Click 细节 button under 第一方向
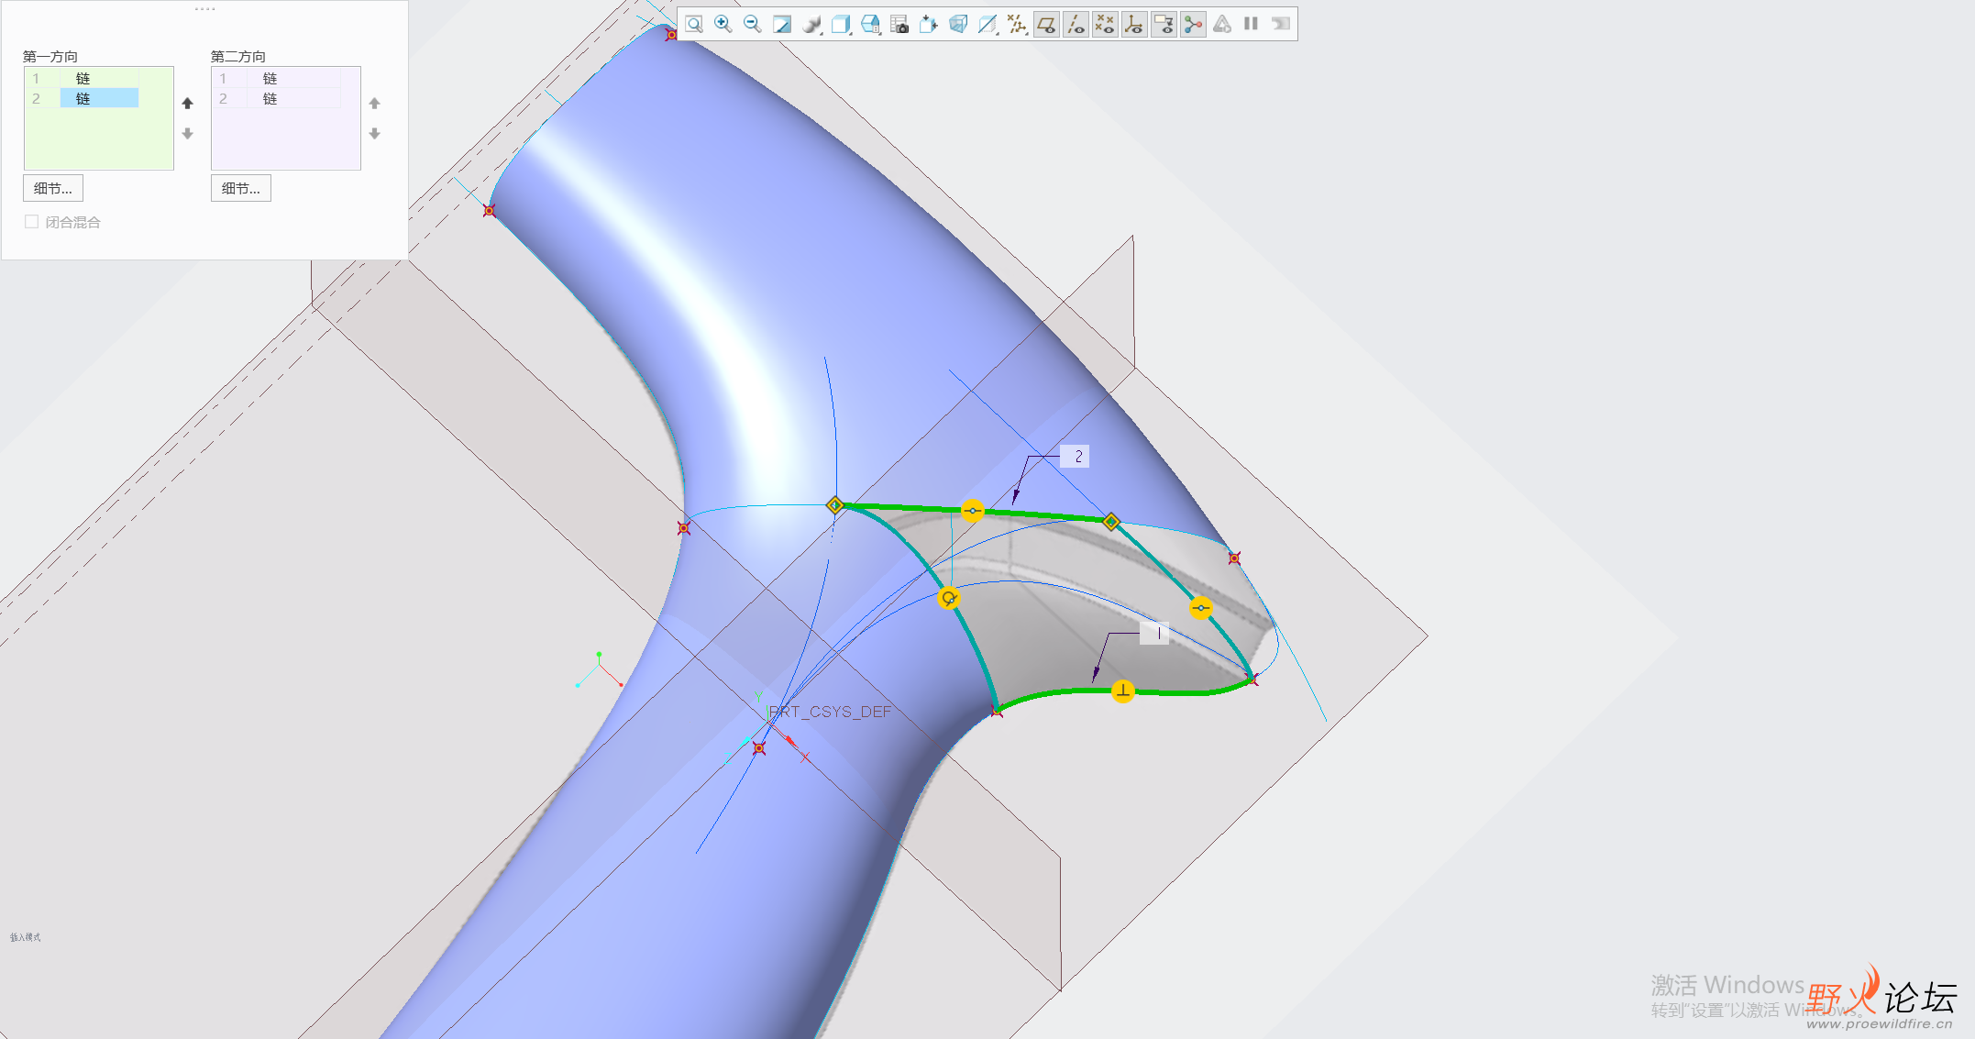 [53, 188]
